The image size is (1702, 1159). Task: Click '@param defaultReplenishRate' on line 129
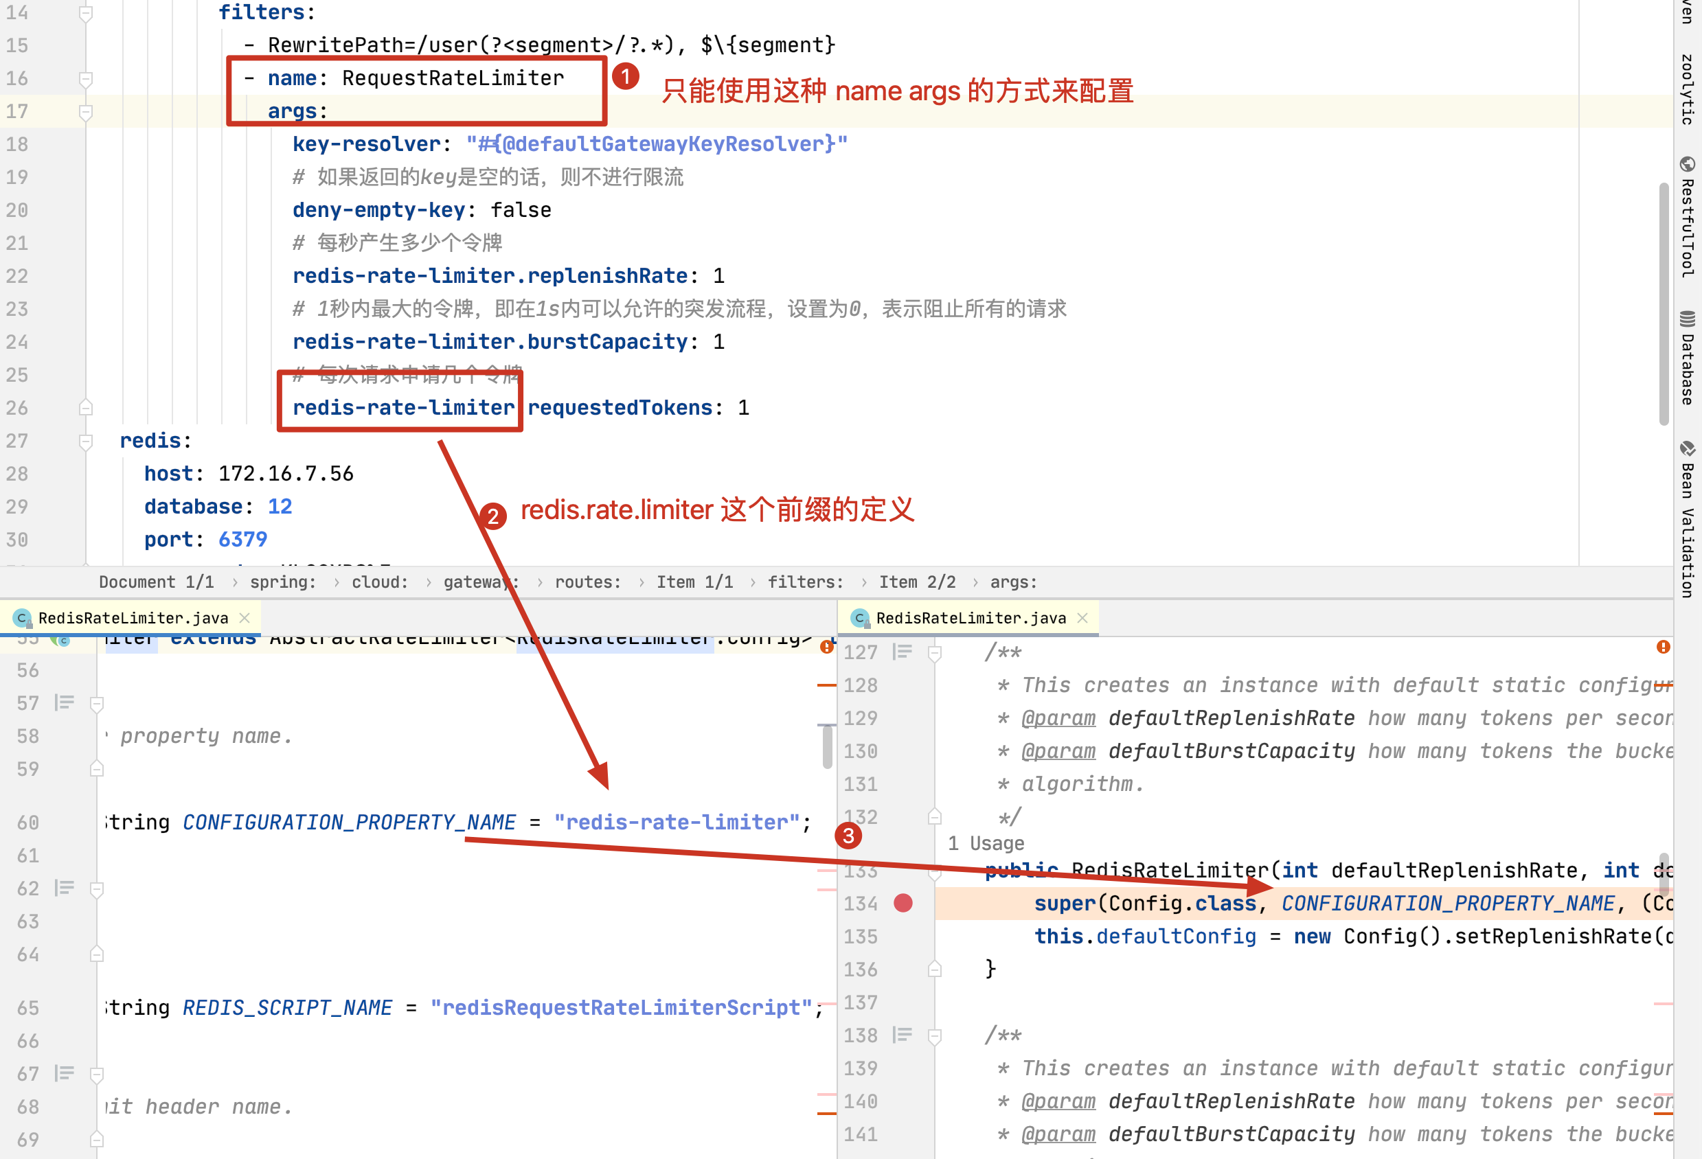coord(1189,718)
